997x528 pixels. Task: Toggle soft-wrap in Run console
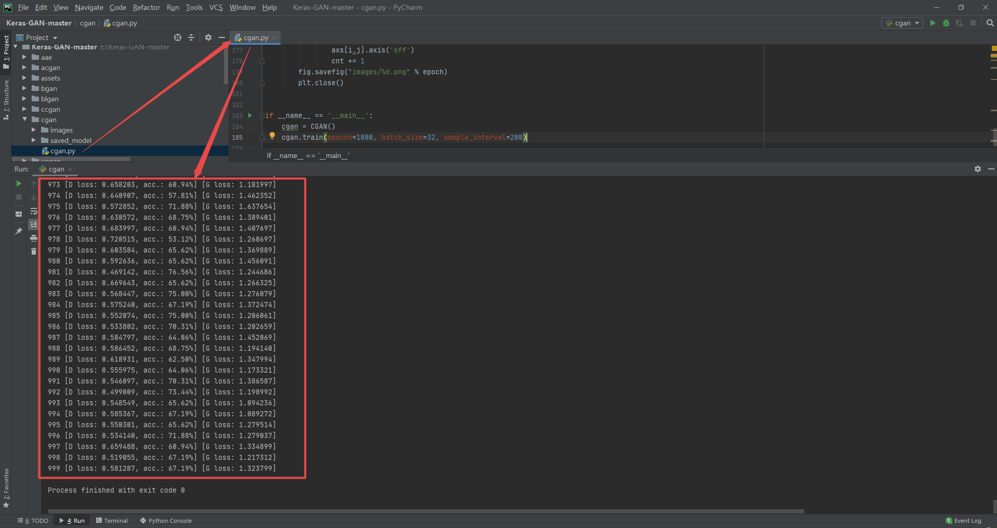[x=34, y=211]
